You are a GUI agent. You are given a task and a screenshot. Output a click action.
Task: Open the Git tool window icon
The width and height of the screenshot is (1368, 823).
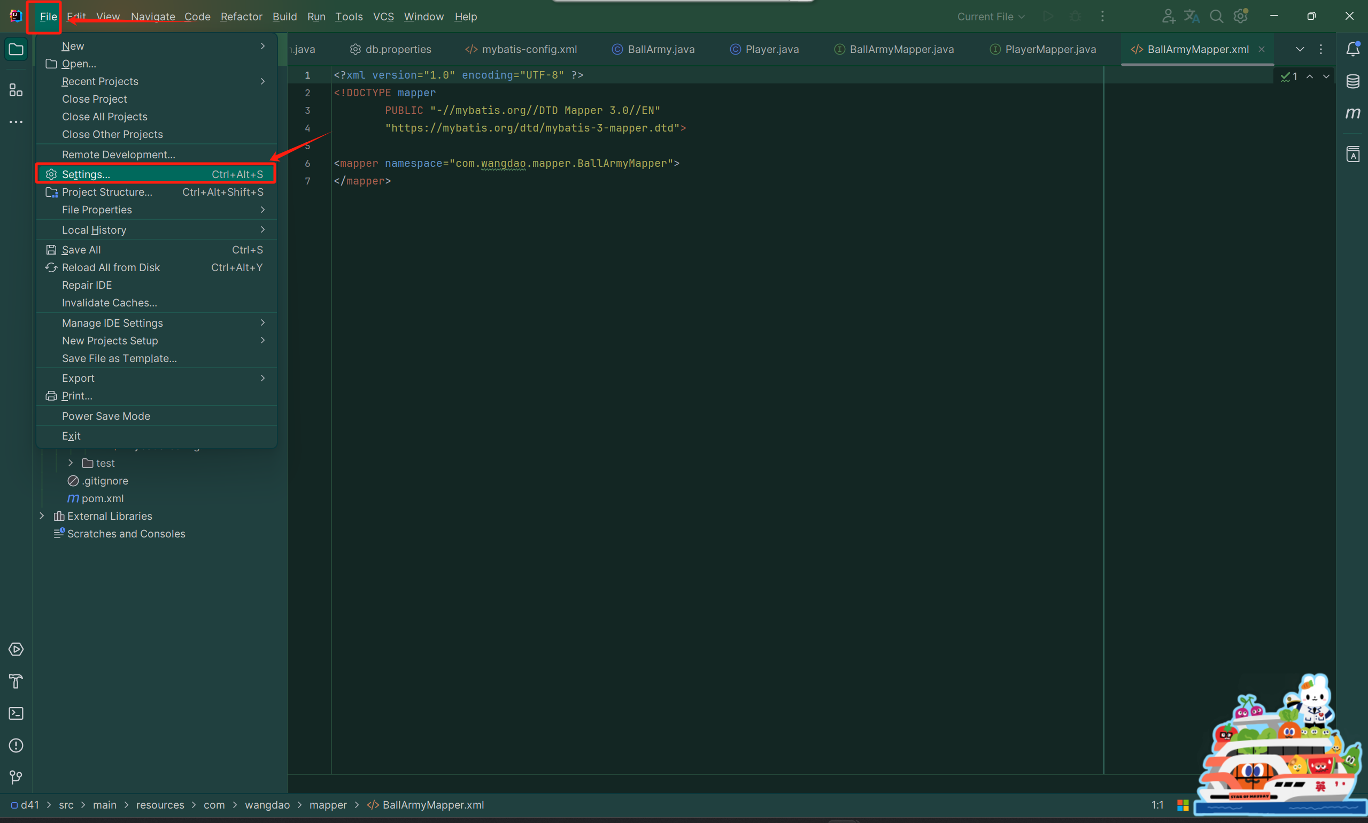coord(16,778)
